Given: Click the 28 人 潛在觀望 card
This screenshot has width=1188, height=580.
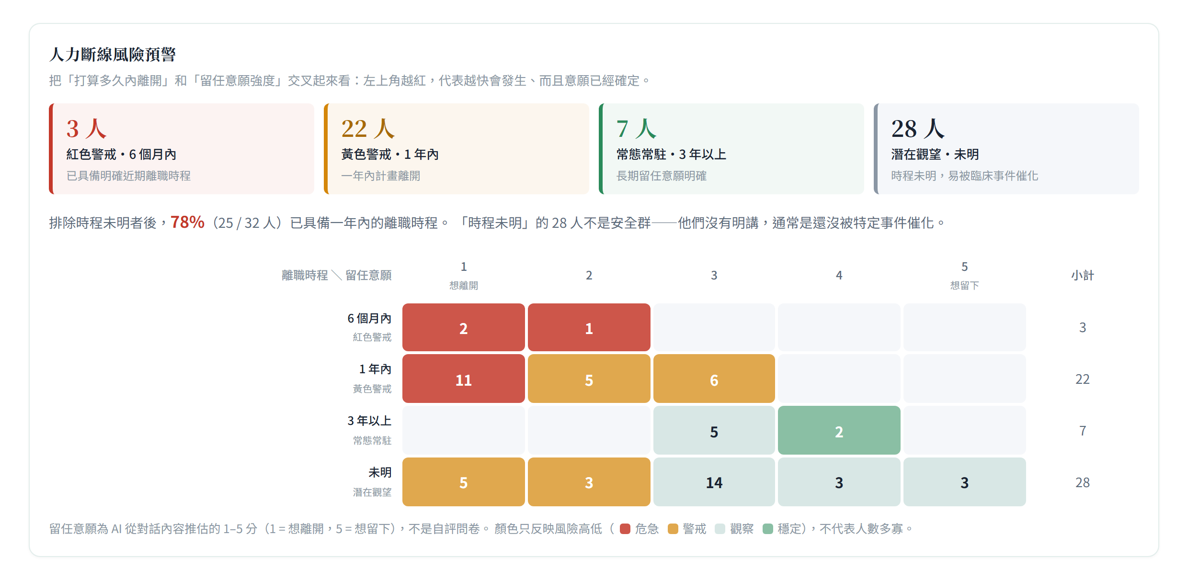Looking at the screenshot, I should tap(1006, 149).
